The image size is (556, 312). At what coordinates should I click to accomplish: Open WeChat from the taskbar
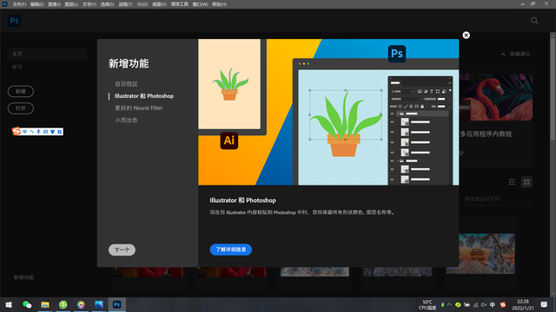click(27, 304)
